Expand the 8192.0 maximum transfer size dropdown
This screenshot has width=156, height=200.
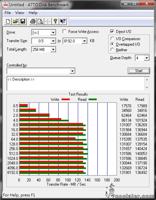coord(84,41)
